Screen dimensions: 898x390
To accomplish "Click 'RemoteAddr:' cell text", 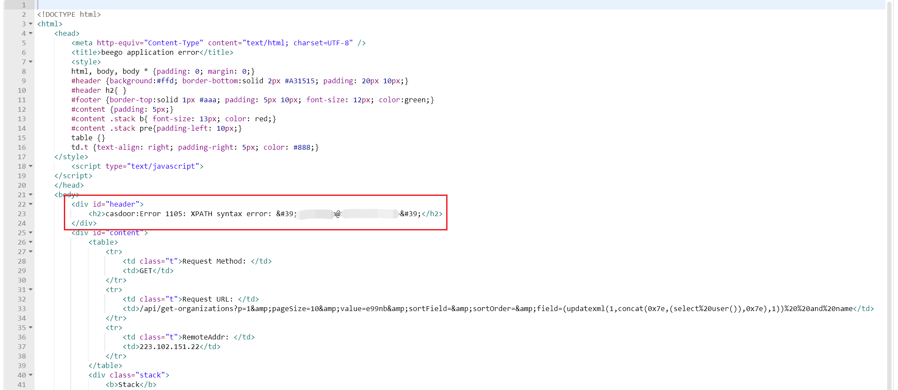I will [205, 337].
